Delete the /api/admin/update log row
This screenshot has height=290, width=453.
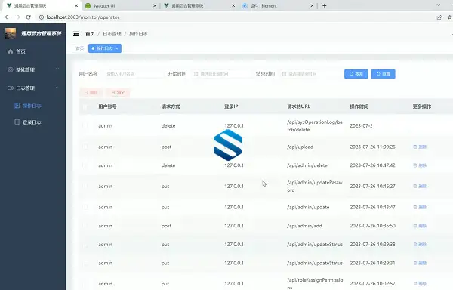420,208
